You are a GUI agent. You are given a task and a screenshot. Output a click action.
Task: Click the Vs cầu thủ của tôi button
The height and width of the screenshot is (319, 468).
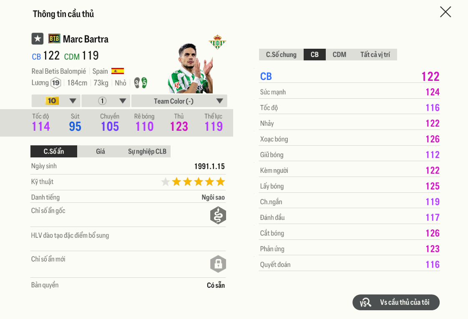pyautogui.click(x=396, y=302)
